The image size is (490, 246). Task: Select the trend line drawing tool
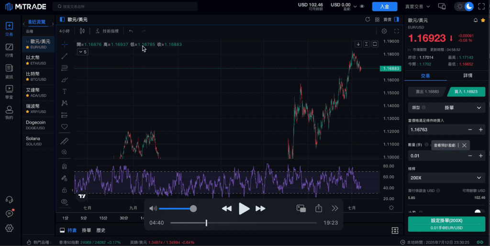(x=65, y=56)
